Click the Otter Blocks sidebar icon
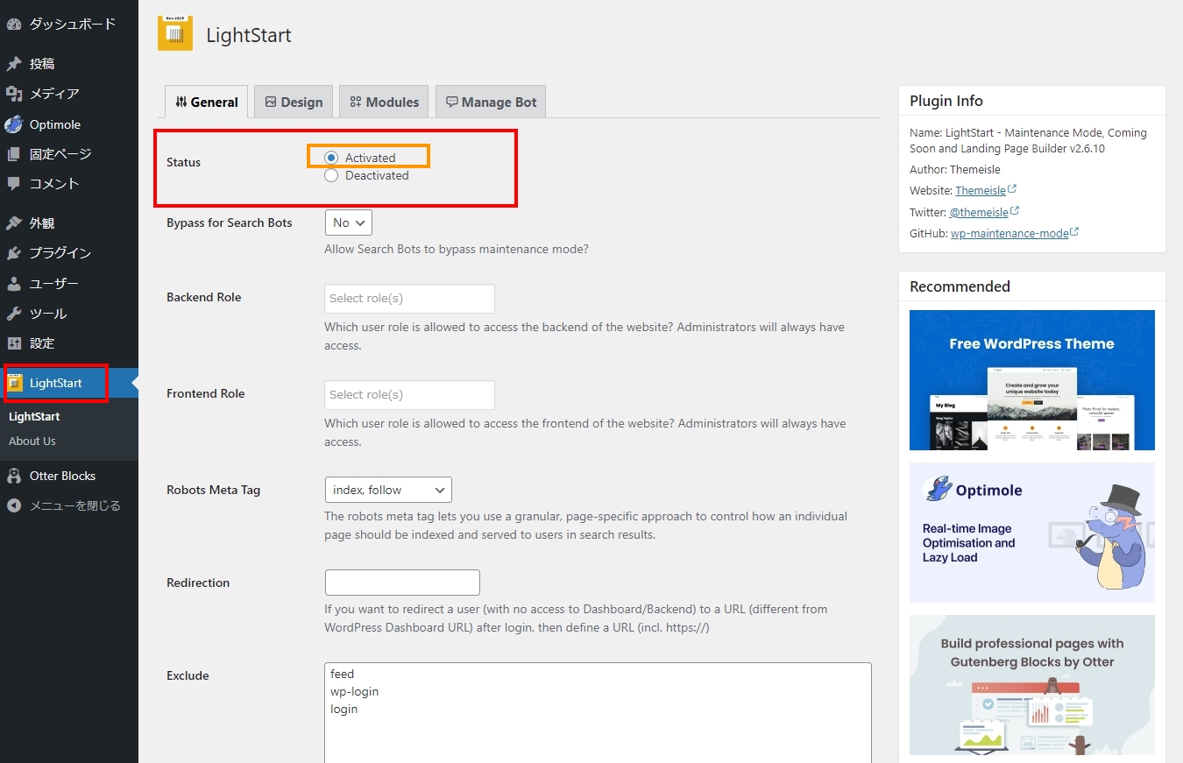The image size is (1183, 763). [14, 476]
